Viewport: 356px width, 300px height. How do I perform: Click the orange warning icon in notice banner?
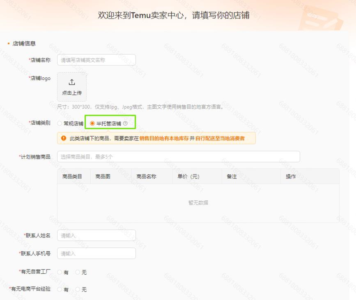(x=63, y=138)
